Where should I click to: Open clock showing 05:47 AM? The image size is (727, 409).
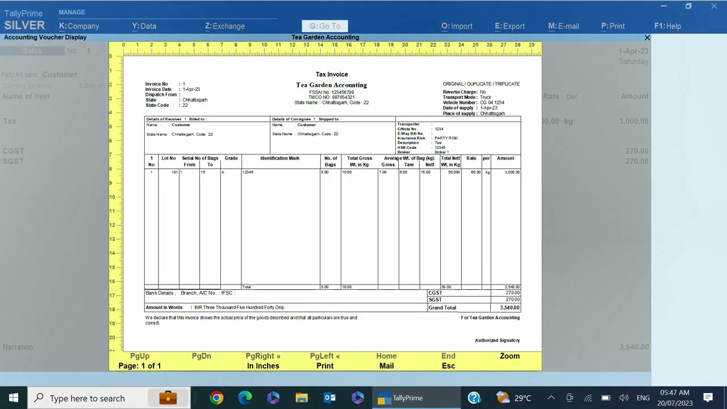pos(675,398)
